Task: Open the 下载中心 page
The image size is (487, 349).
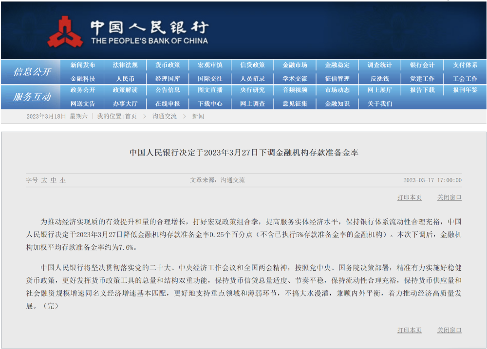Action: coord(210,104)
